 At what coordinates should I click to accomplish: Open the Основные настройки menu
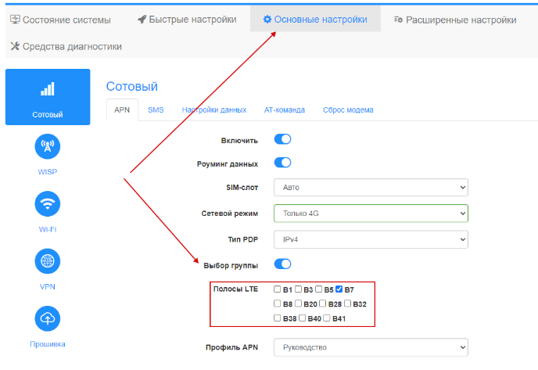(x=315, y=20)
